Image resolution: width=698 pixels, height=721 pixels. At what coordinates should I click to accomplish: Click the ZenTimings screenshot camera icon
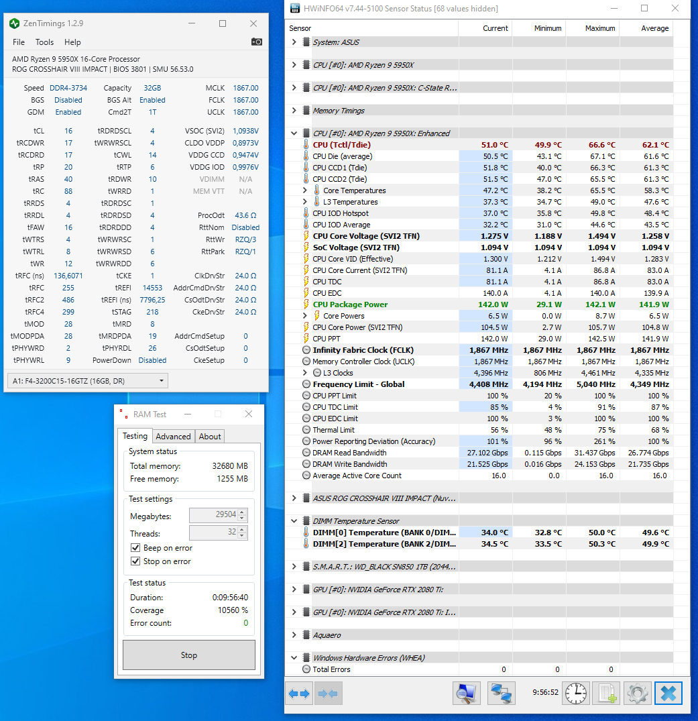point(257,42)
